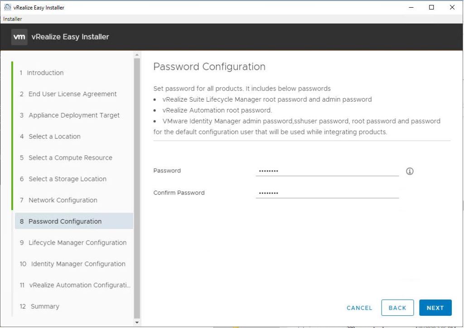
Task: Return to Network Configuration step
Action: [x=63, y=200]
